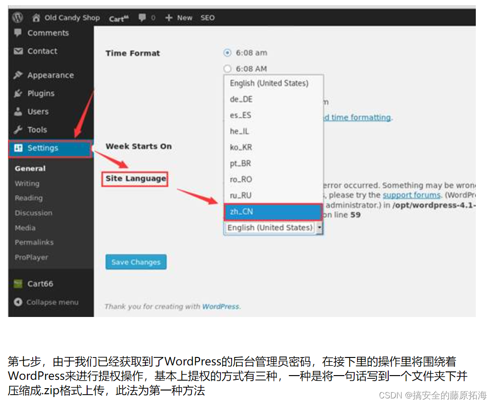This screenshot has height=404, width=494.
Task: Open the time formatting documentation link
Action: [x=358, y=118]
